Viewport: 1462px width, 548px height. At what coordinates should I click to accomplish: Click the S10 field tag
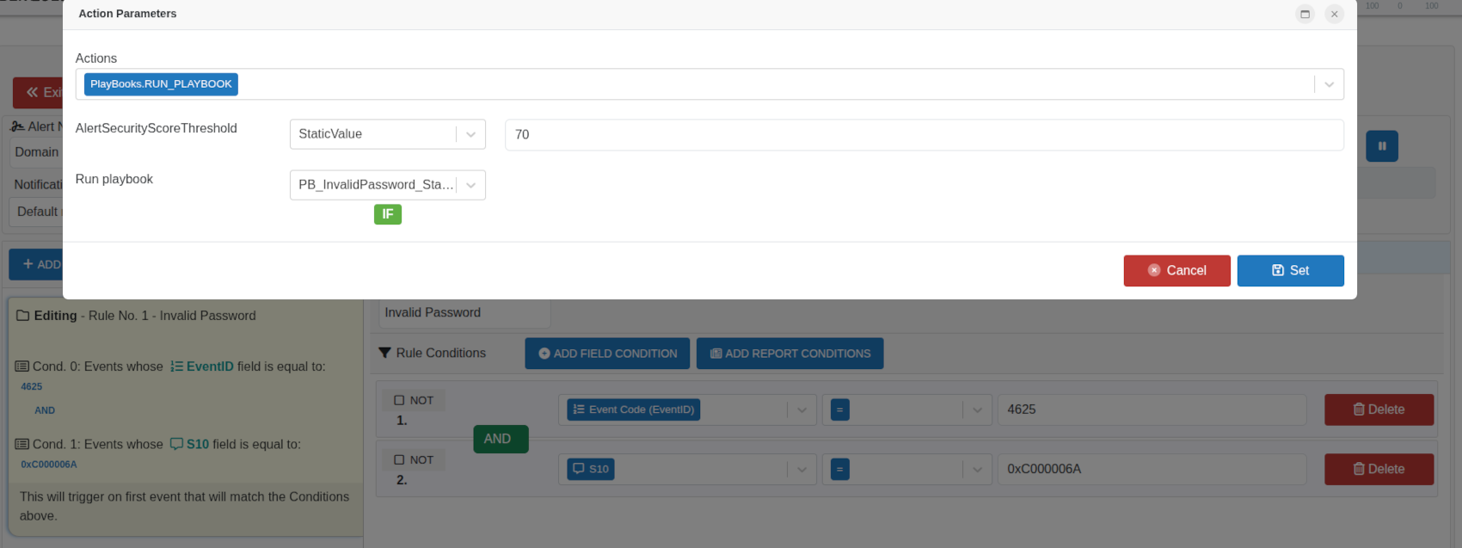pyautogui.click(x=590, y=469)
